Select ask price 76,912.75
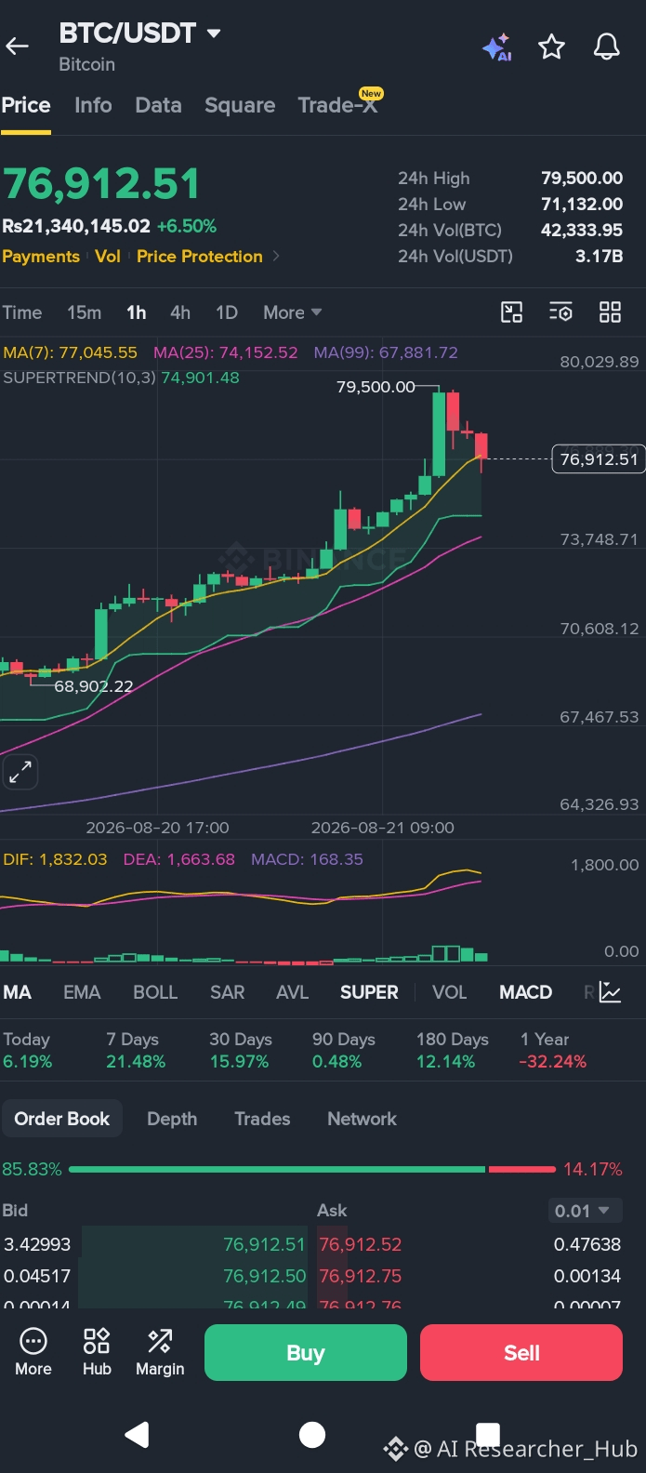646x1473 pixels. coord(361,1276)
